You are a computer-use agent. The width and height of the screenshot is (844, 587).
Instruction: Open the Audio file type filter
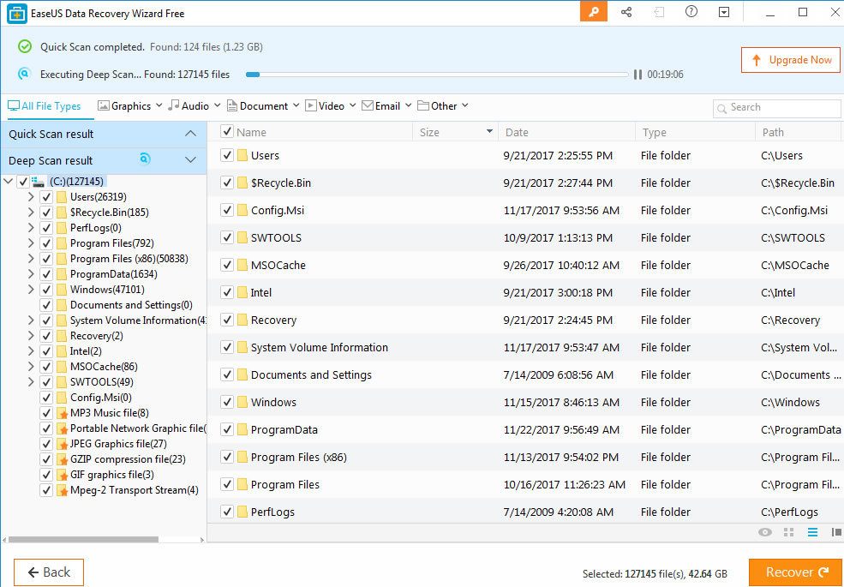pos(195,106)
